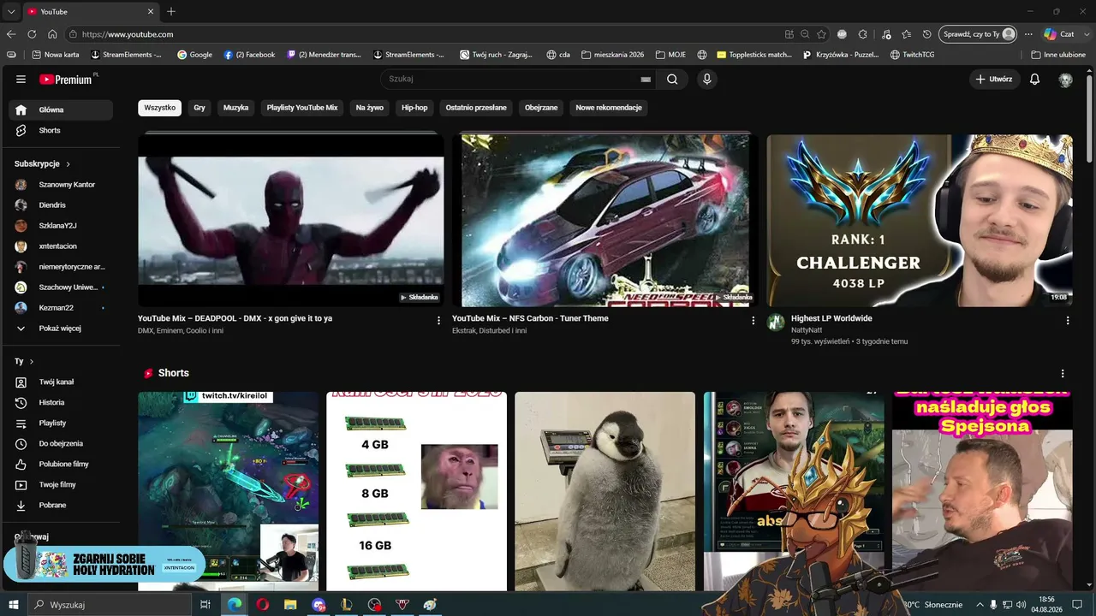Open the YouTube account avatar menu

click(x=1065, y=80)
